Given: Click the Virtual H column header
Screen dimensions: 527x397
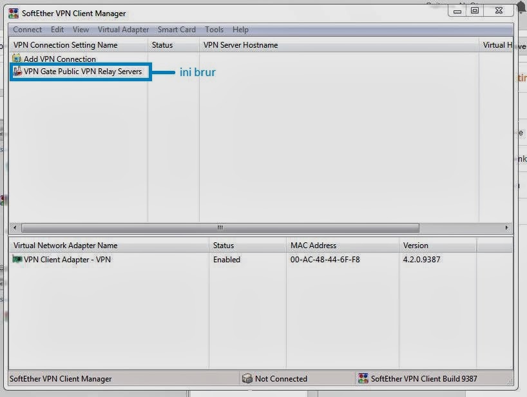Looking at the screenshot, I should [x=495, y=45].
